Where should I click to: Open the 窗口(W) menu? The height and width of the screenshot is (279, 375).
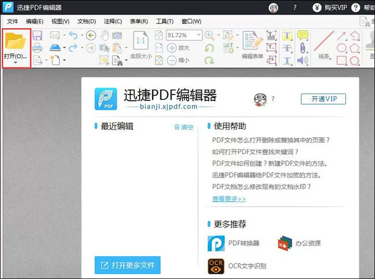[x=191, y=21]
